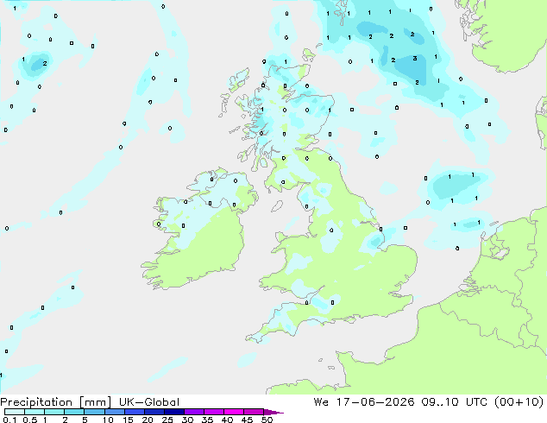Viewport: 547px width, 423px height.
Task: Click the "30" legend scale label
Action: point(187,420)
